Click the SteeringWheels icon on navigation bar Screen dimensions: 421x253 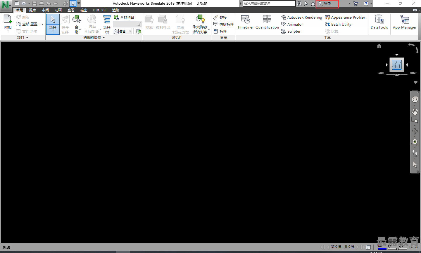pos(415,100)
